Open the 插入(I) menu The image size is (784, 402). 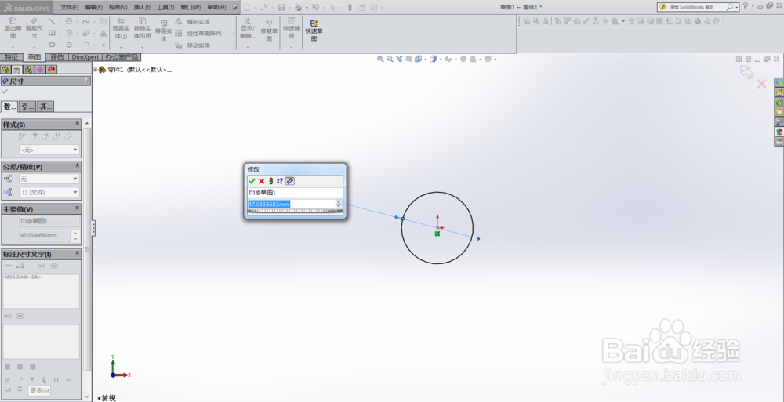(x=142, y=8)
